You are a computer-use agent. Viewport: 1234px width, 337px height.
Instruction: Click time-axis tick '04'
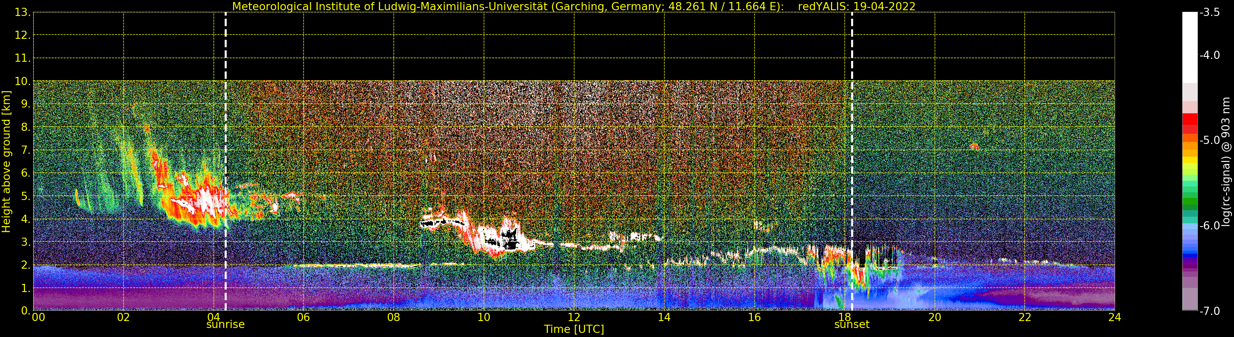(x=214, y=317)
